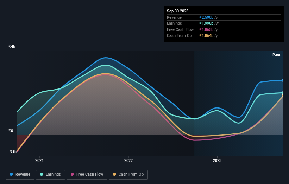Click the Revenue row label in tooltip
Screen dimensions: 289x184
[174, 17]
